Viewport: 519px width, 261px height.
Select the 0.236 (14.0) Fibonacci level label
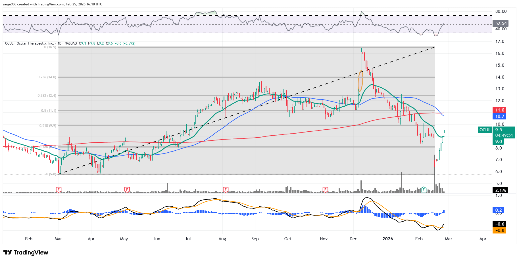coord(47,77)
